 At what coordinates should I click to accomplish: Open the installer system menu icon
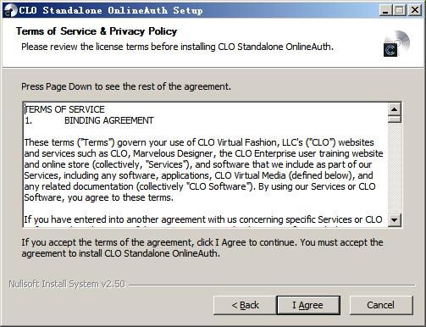pyautogui.click(x=11, y=10)
